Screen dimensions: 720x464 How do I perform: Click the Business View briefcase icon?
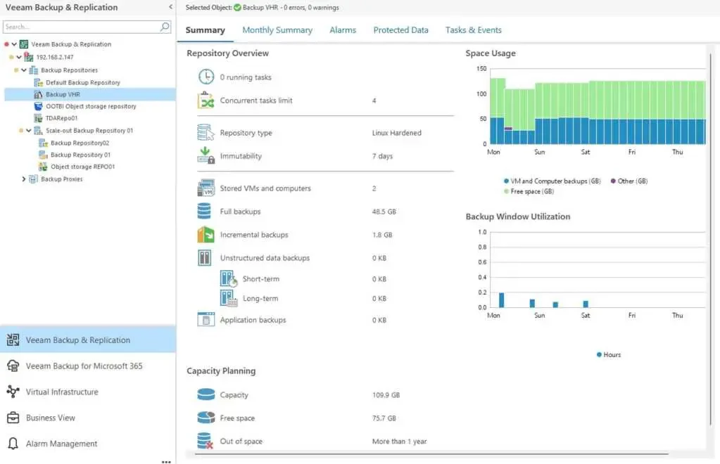[13, 418]
